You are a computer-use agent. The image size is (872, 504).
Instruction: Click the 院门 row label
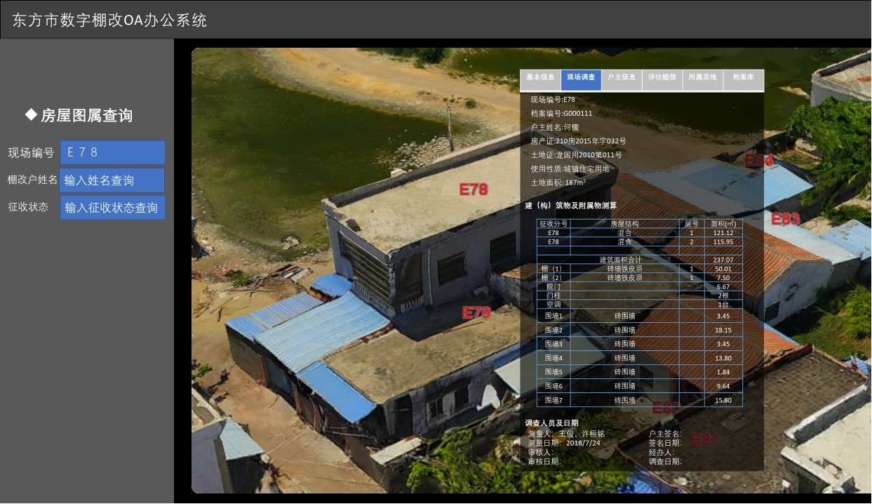(554, 286)
